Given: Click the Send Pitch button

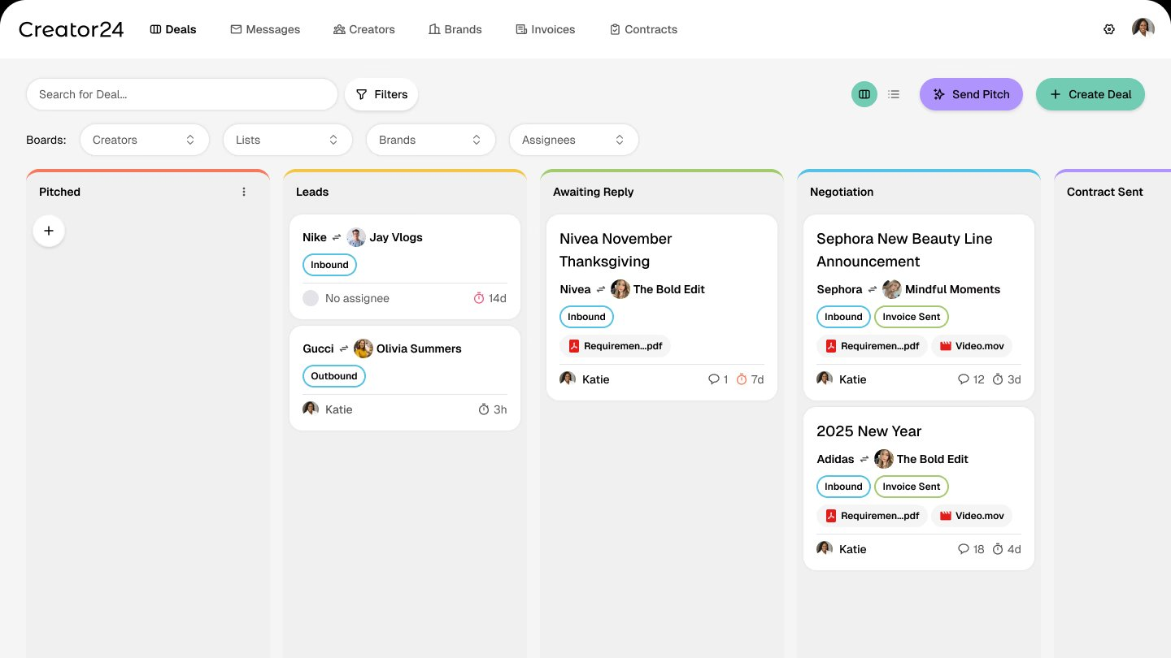Looking at the screenshot, I should (971, 94).
